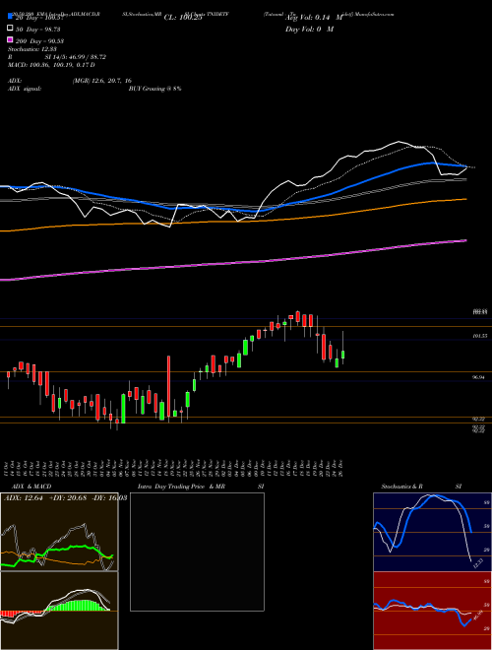Image resolution: width=492 pixels, height=650 pixels.
Task: Click the empty Intra Day Trading Price chart box
Action: point(197,552)
